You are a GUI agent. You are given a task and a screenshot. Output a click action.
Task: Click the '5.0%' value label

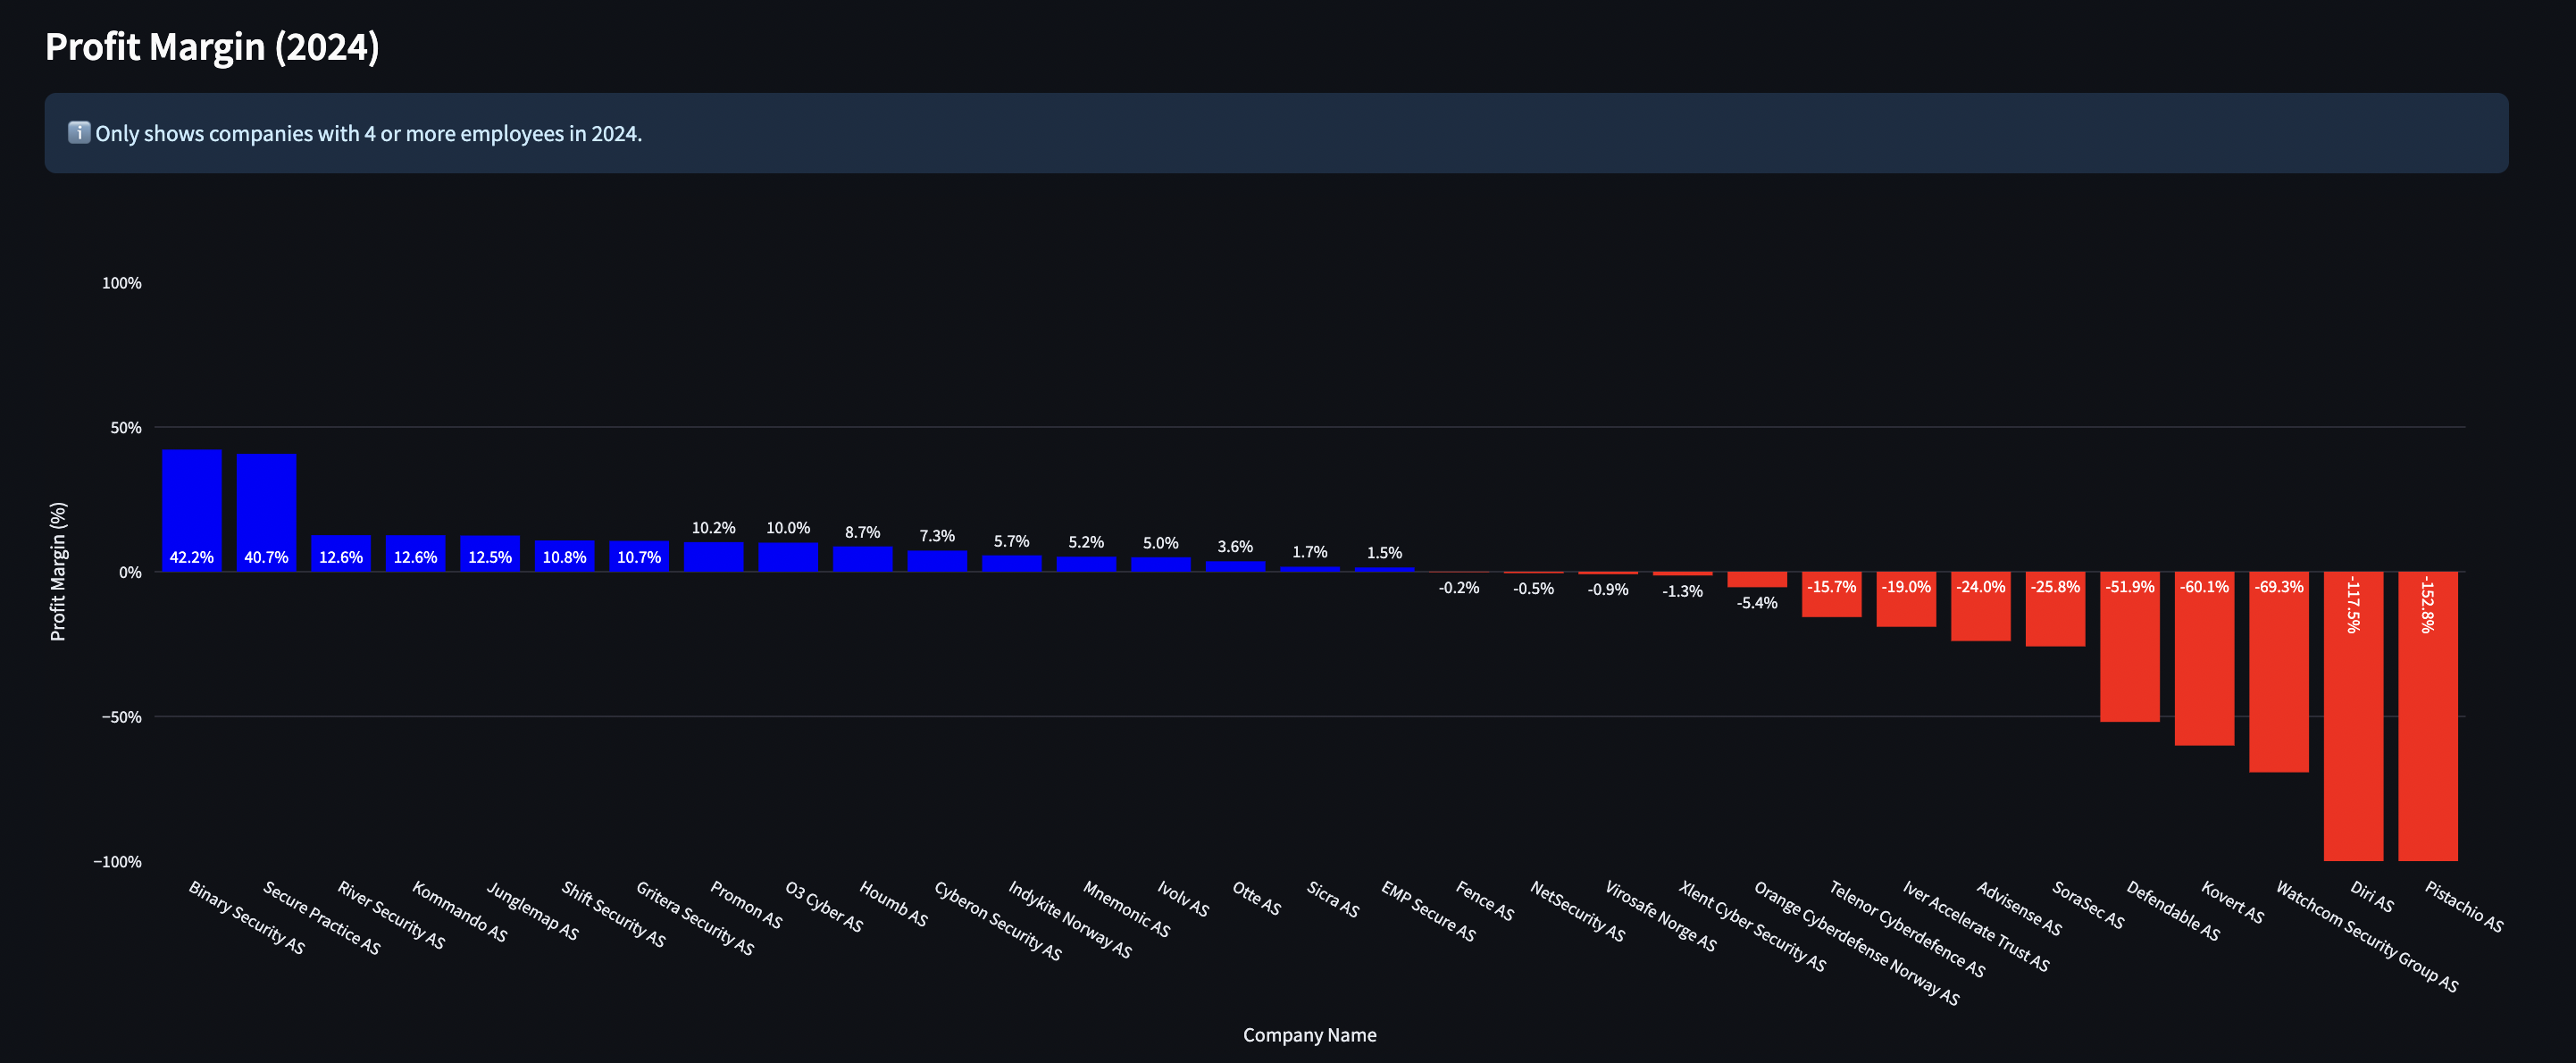(x=1161, y=543)
